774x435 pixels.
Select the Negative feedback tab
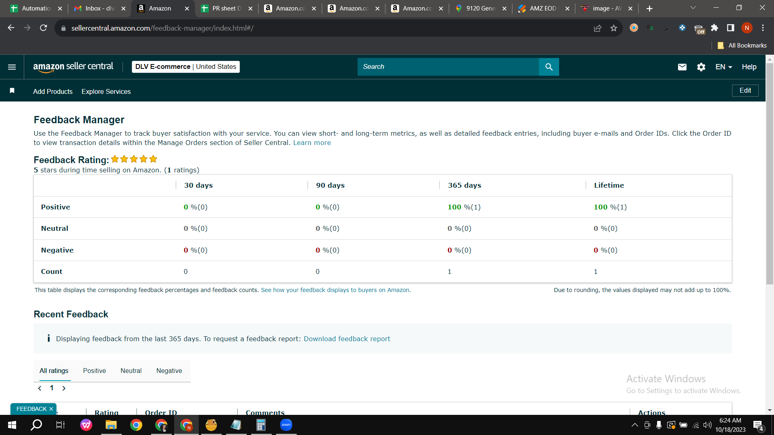tap(169, 371)
